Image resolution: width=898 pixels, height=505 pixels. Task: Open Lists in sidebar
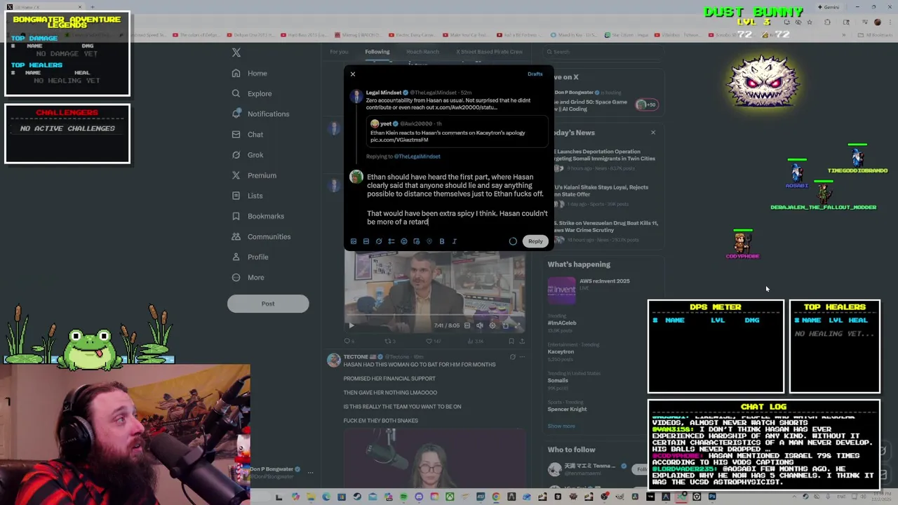click(x=247, y=196)
